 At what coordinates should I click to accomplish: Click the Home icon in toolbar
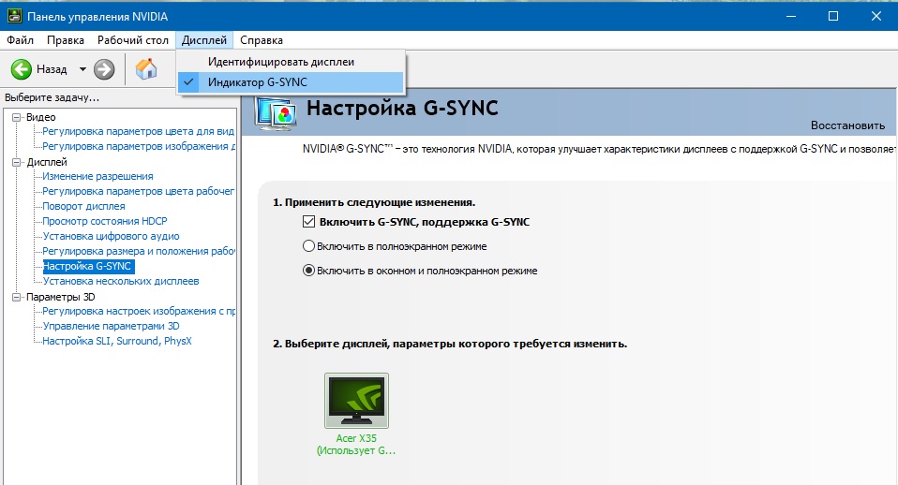(146, 69)
